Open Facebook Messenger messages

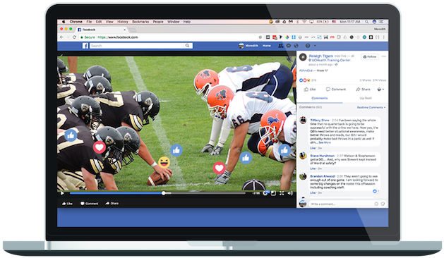pos(289,46)
